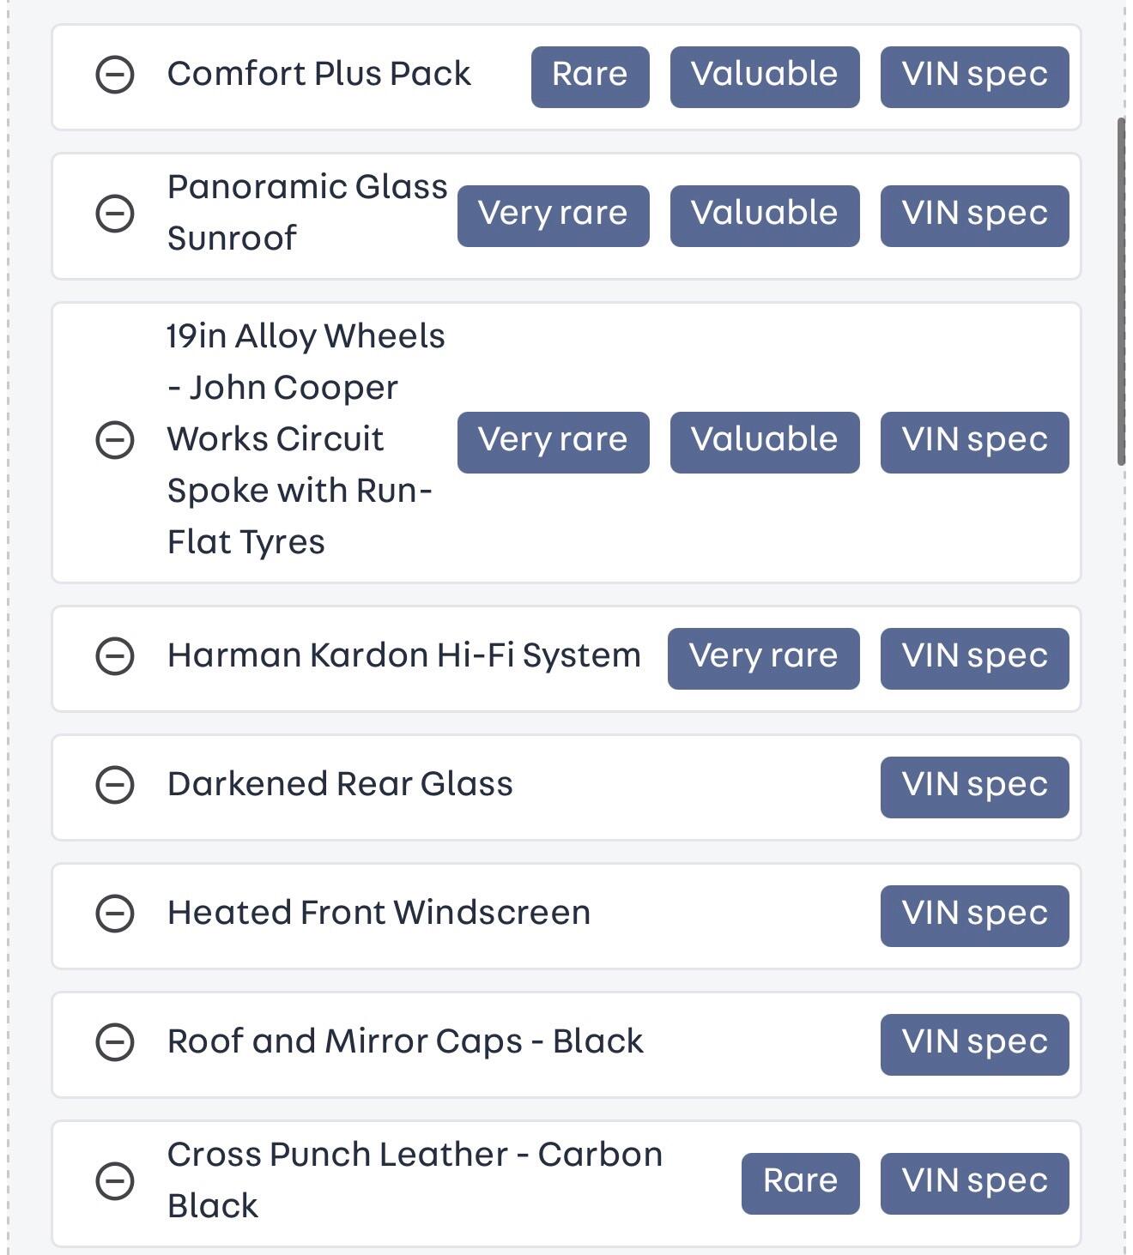Click Very rare tag on Panoramic Glass Sunroof
Screen dimensions: 1133x1255
(x=553, y=214)
